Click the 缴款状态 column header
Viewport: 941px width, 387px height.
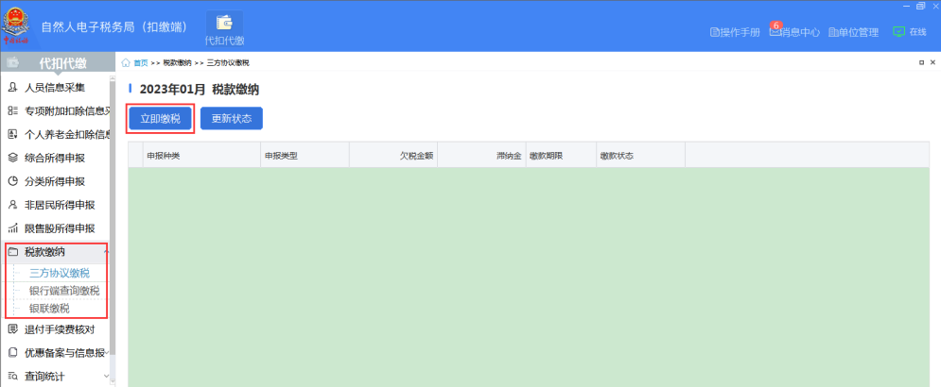point(641,156)
